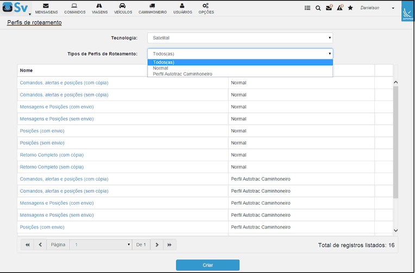This screenshot has width=415, height=273.
Task: Open the Mensagens menu
Action: (46, 9)
